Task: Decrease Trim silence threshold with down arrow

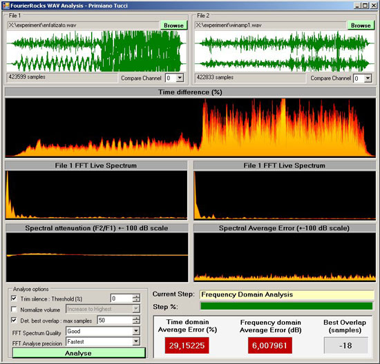Action: [x=136, y=301]
